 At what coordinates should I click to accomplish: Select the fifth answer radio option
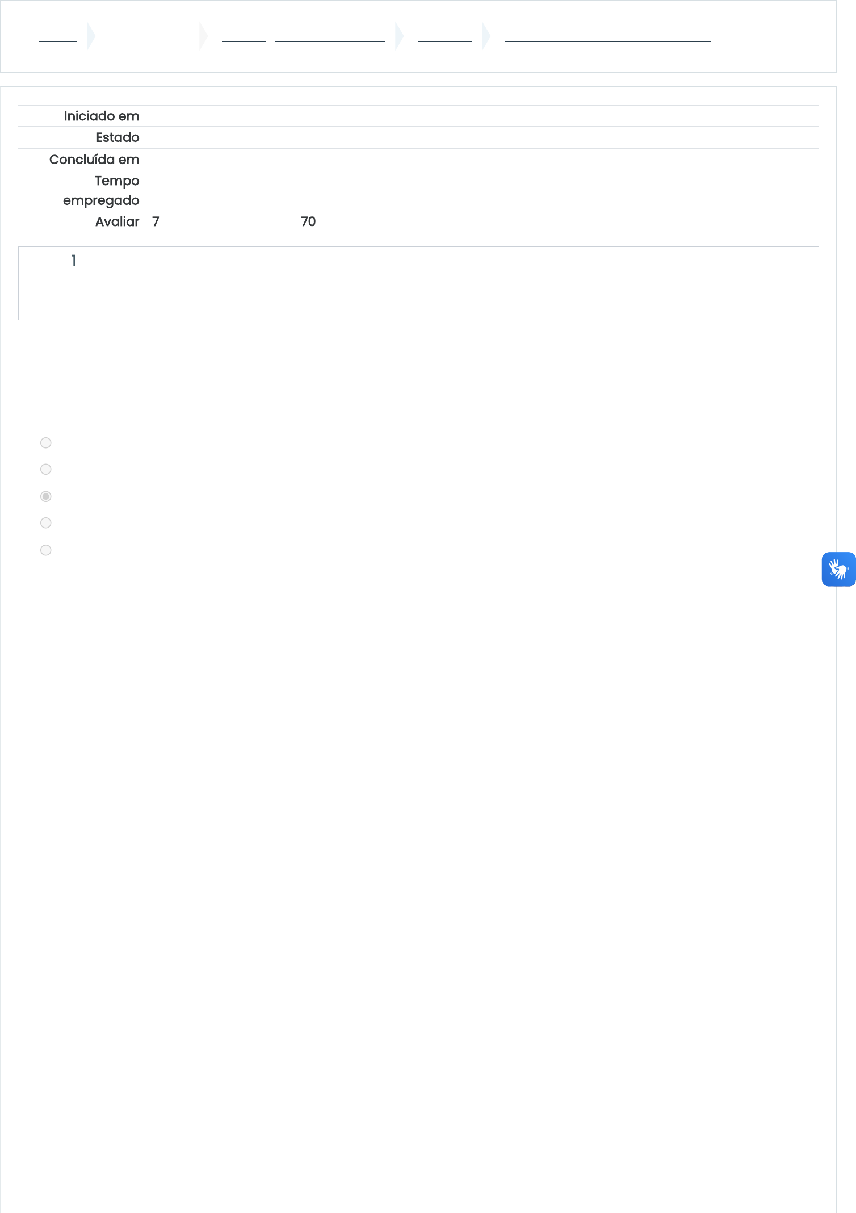(46, 550)
